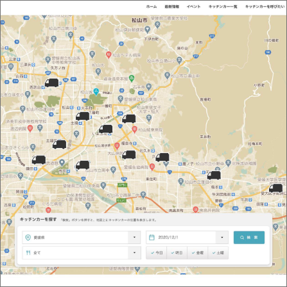Screen dimensions: 287x287
Task: Select the truck at the right map edge
Action: pyautogui.click(x=275, y=188)
